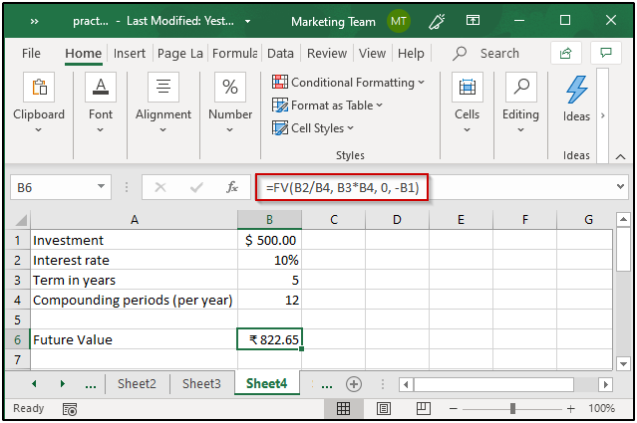The width and height of the screenshot is (637, 423).
Task: Select column B header
Action: click(269, 220)
